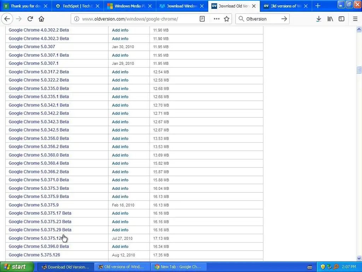
Task: Open Google Chrome 5.0.307 link
Action: point(32,47)
